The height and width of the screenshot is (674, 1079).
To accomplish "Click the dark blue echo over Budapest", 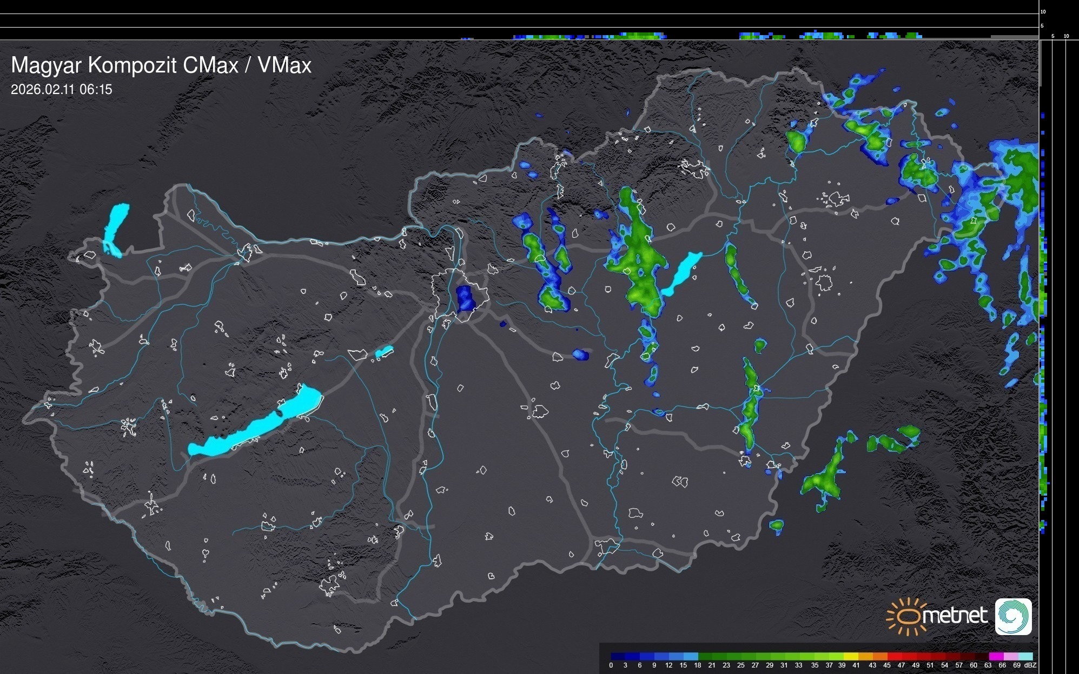I will tap(465, 299).
